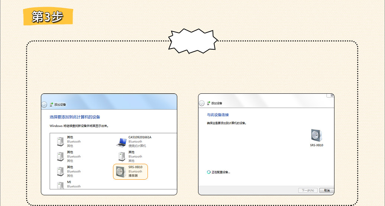Click the 第3步 step badge

click(x=48, y=17)
